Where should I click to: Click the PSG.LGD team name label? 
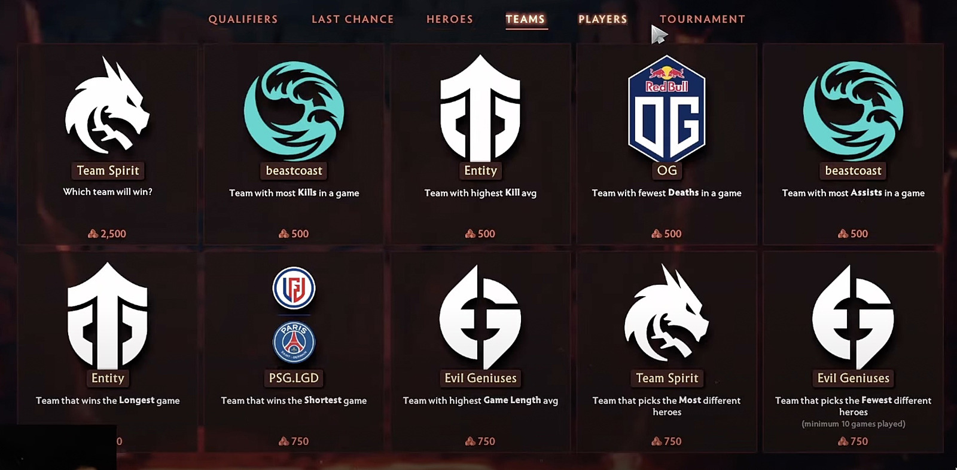(294, 378)
